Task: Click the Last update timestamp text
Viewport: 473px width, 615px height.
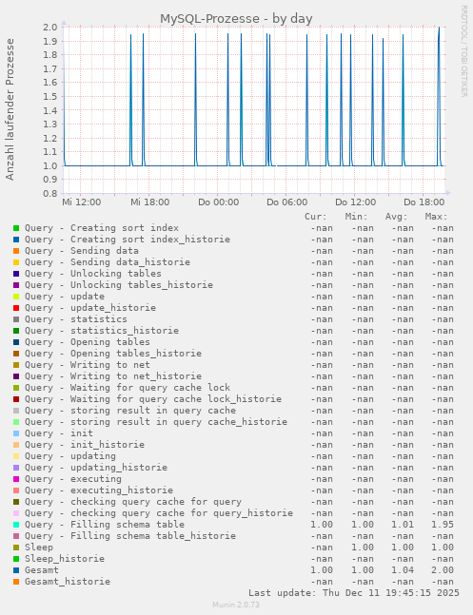Action: coord(354,592)
